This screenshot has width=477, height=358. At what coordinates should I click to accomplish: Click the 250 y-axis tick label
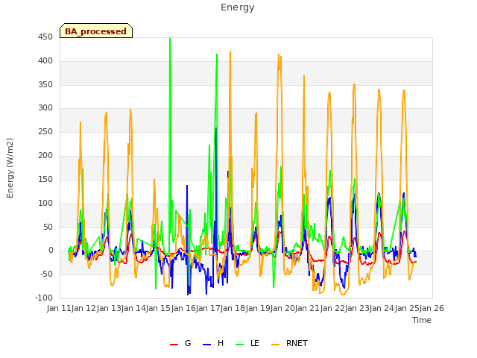[45, 132]
